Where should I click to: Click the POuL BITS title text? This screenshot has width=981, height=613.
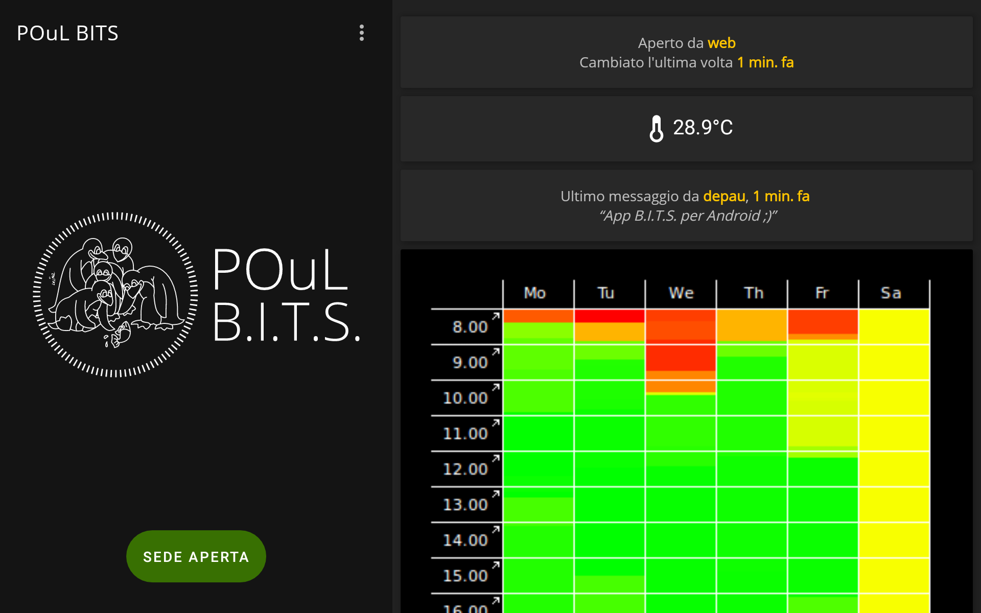click(67, 34)
